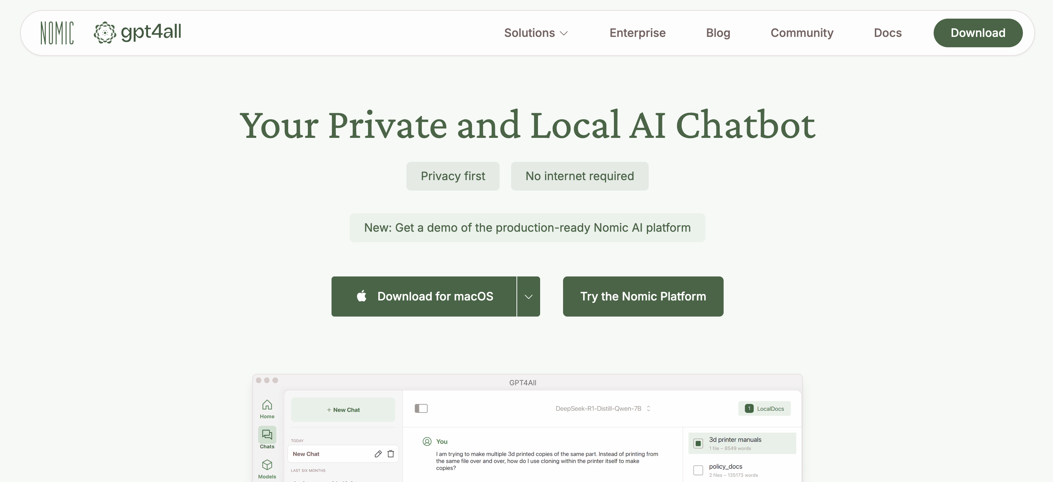The image size is (1053, 482).
Task: Click the Nomic AI platform demo banner
Action: coord(527,227)
